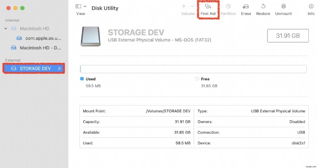
Task: Click the Capacity value 31.91 GB in table
Action: tap(182, 122)
